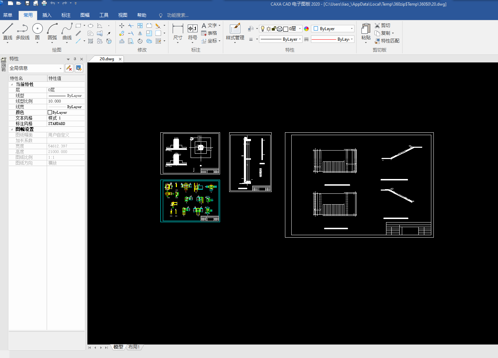Switch to the 布局1 layout tab
The width and height of the screenshot is (498, 358).
[x=134, y=347]
